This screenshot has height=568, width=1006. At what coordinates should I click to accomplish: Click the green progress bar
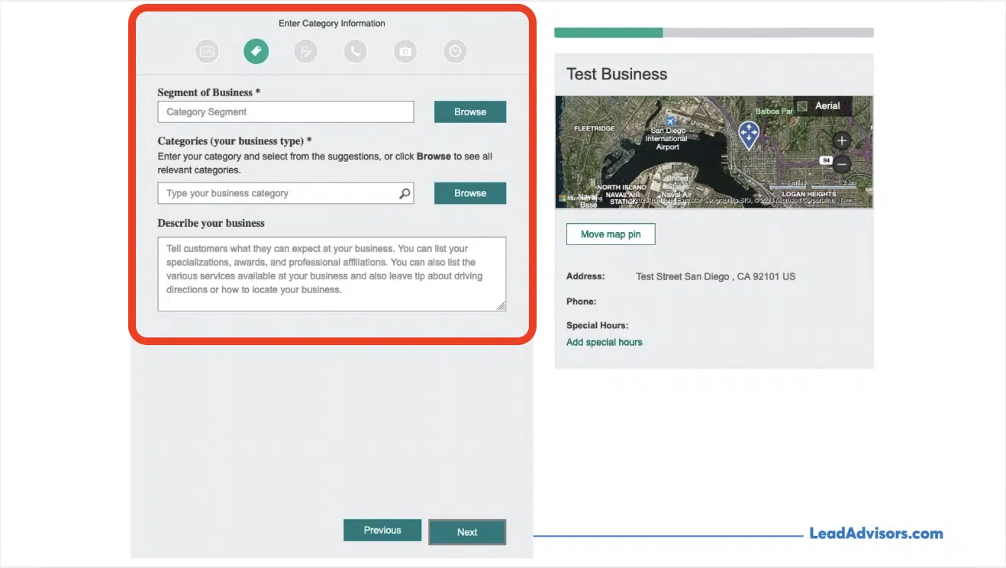608,33
